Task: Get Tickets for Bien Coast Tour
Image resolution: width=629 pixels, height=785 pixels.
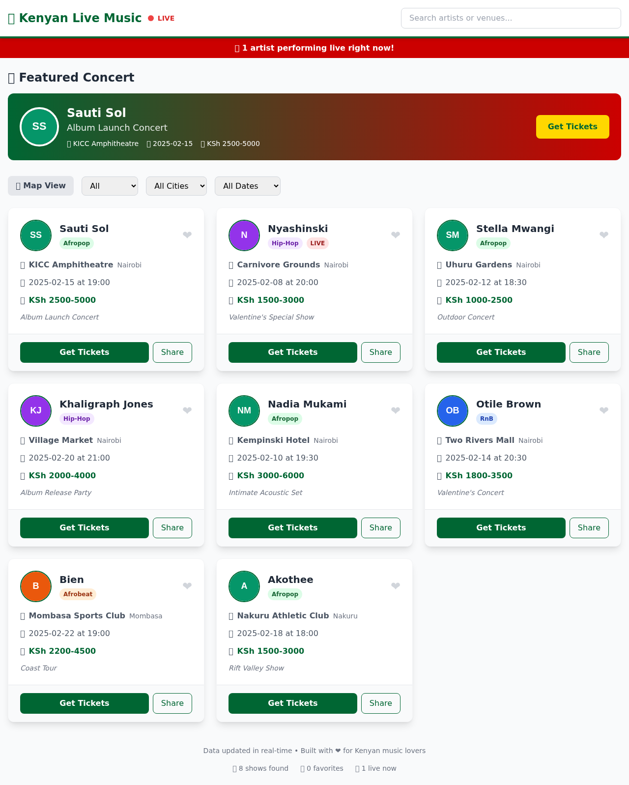Action: pos(85,703)
